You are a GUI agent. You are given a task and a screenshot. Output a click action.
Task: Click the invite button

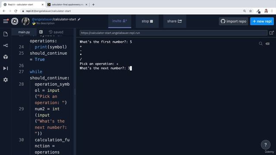(120, 21)
